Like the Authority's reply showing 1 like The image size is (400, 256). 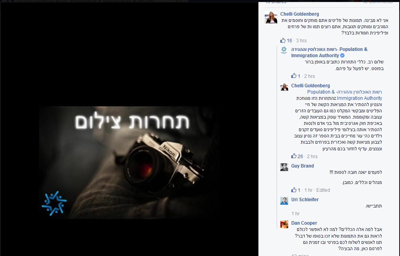[x=294, y=76]
